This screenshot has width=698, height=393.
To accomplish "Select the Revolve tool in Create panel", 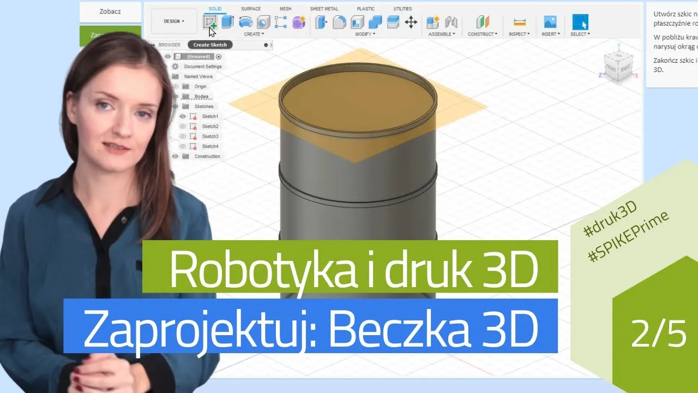I will 246,22.
